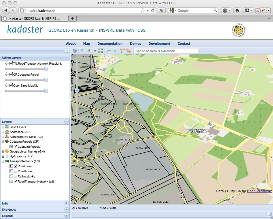The height and width of the screenshot is (219, 273).
Task: Expand the Info panel
Action: [x=66, y=203]
